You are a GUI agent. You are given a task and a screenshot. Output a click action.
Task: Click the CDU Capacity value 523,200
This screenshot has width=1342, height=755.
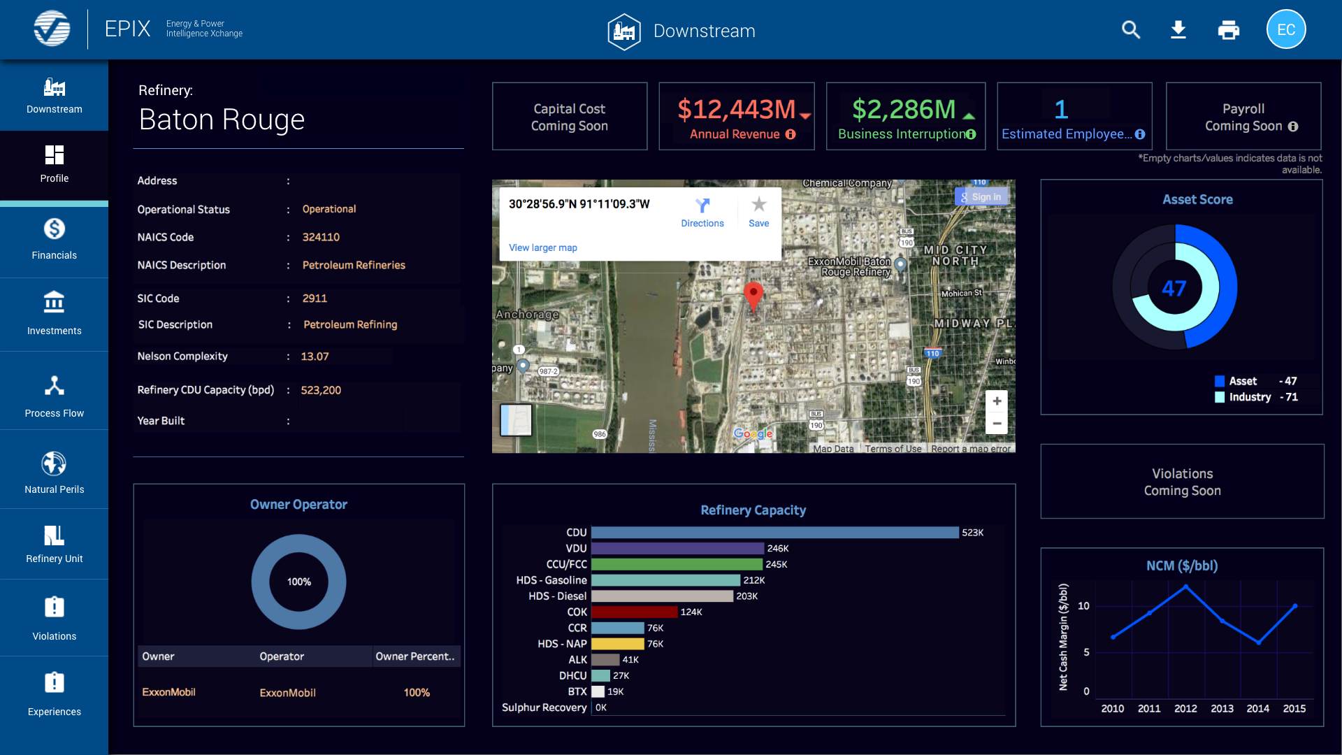point(321,390)
